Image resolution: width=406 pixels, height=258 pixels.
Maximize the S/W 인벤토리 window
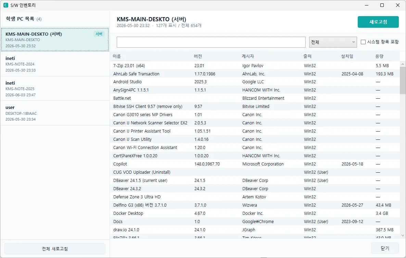(x=382, y=5)
